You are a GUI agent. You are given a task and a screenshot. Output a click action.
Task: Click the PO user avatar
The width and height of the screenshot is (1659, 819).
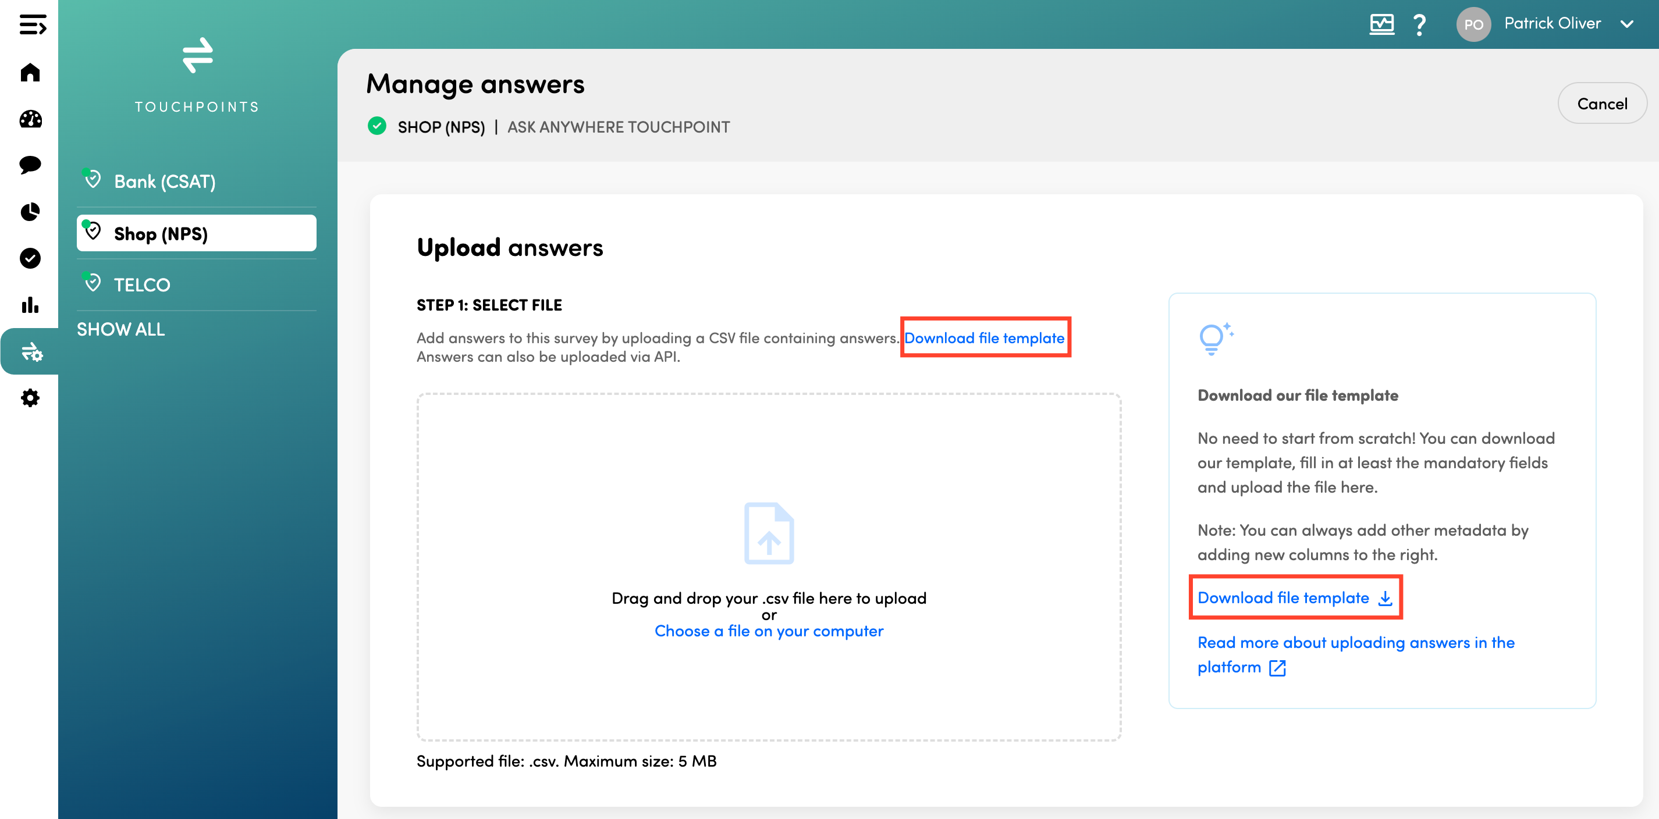coord(1473,24)
